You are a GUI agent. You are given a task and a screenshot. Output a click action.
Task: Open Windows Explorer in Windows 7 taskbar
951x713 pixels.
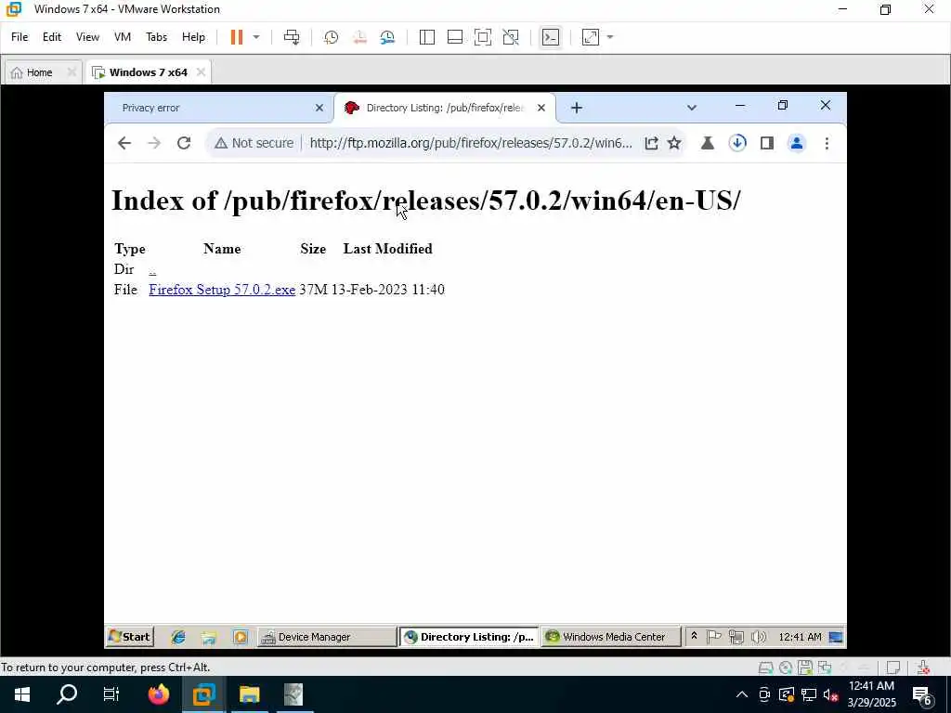[x=209, y=637]
